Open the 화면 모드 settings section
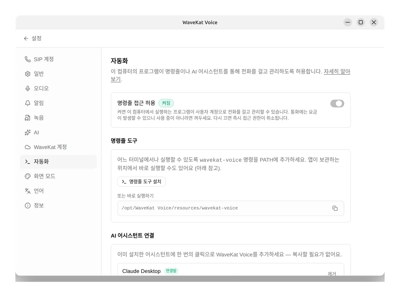 click(58, 176)
